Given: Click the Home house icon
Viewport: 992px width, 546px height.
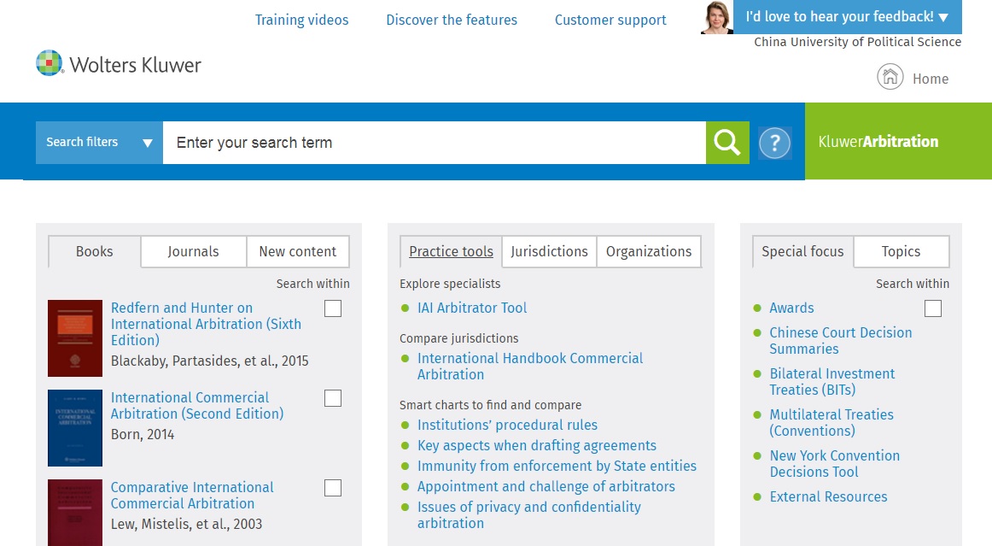Looking at the screenshot, I should pyautogui.click(x=890, y=77).
